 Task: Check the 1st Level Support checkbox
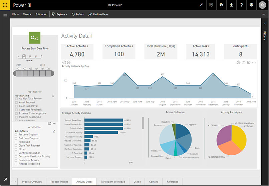pyautogui.click(x=16, y=135)
